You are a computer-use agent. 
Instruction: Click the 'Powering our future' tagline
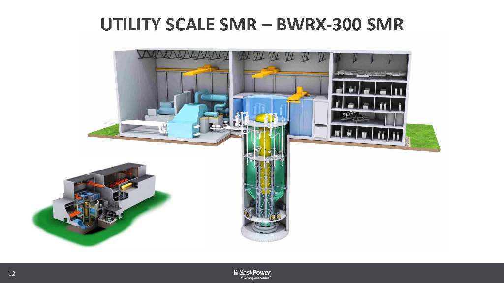(255, 278)
